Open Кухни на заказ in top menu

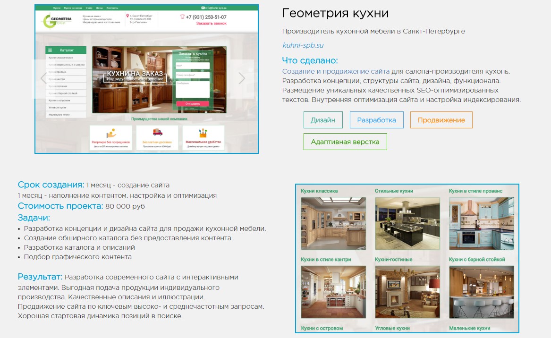73,8
